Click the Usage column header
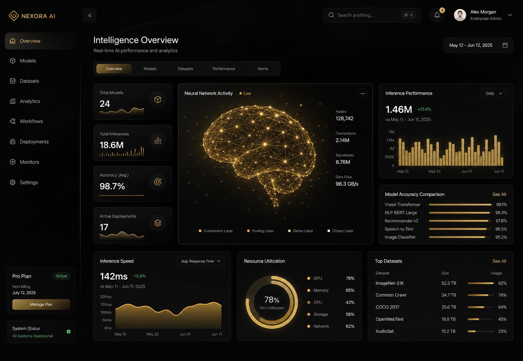 coord(496,273)
